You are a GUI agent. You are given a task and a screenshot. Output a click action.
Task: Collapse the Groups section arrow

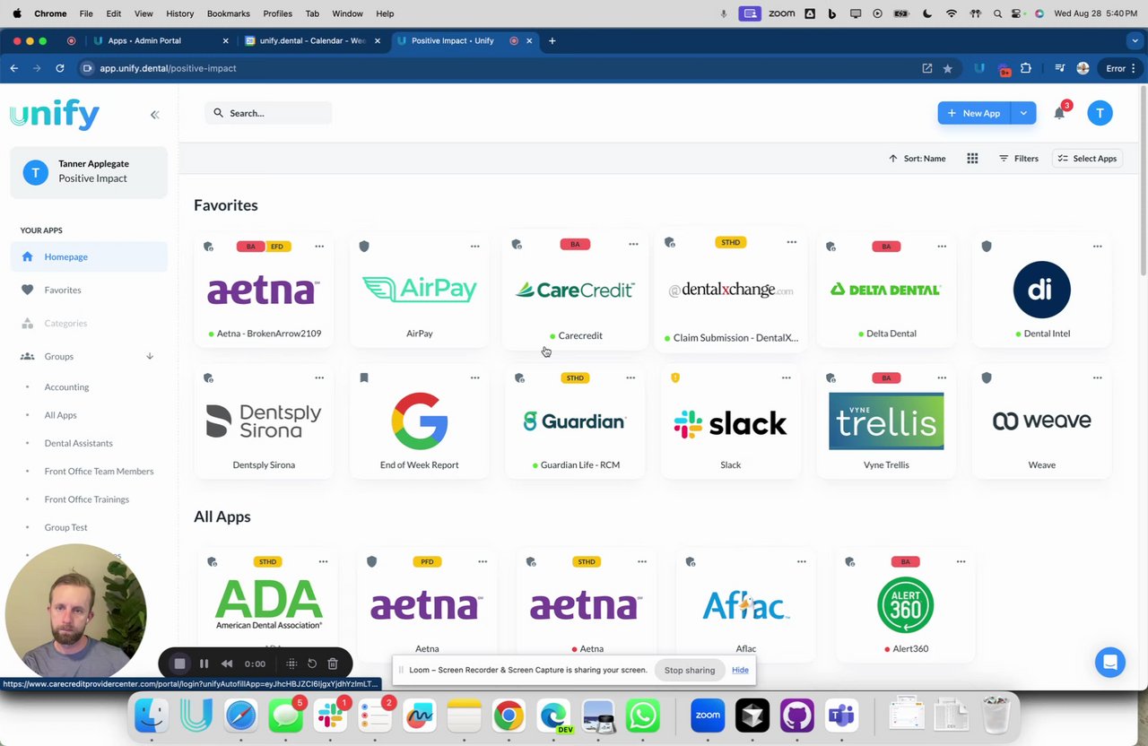(x=150, y=356)
